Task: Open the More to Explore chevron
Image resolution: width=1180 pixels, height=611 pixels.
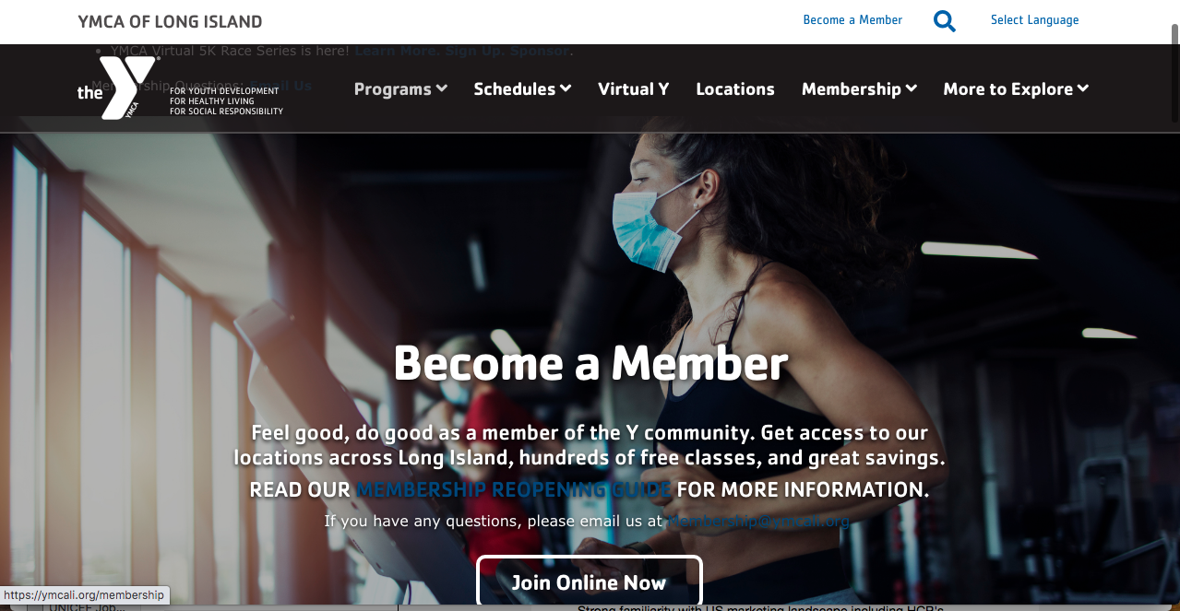Action: [1083, 88]
